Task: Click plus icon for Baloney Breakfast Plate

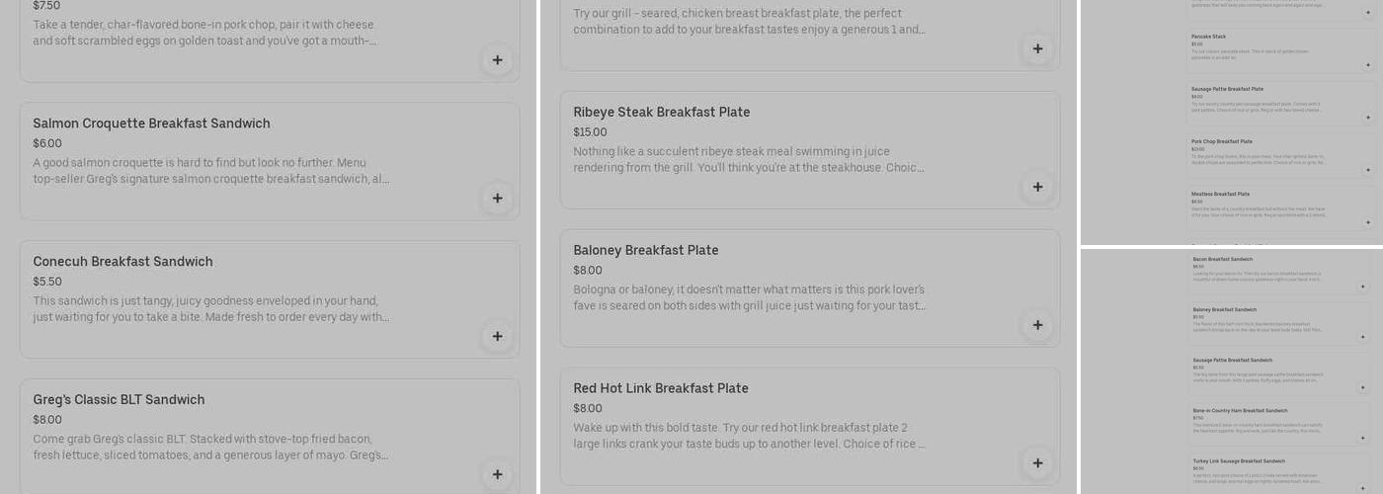Action: [x=1037, y=326]
